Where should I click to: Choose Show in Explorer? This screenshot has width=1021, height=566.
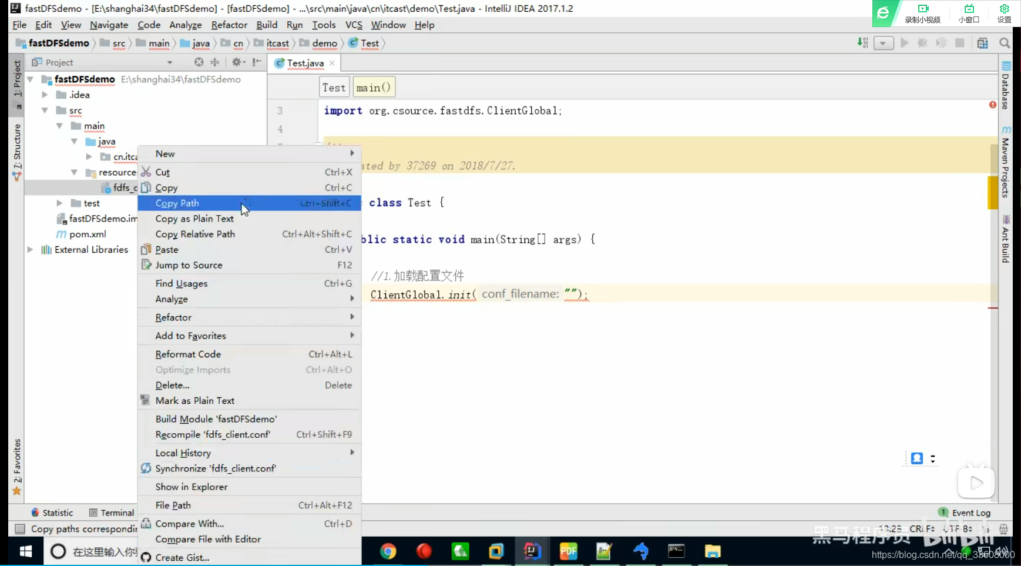click(x=250, y=487)
